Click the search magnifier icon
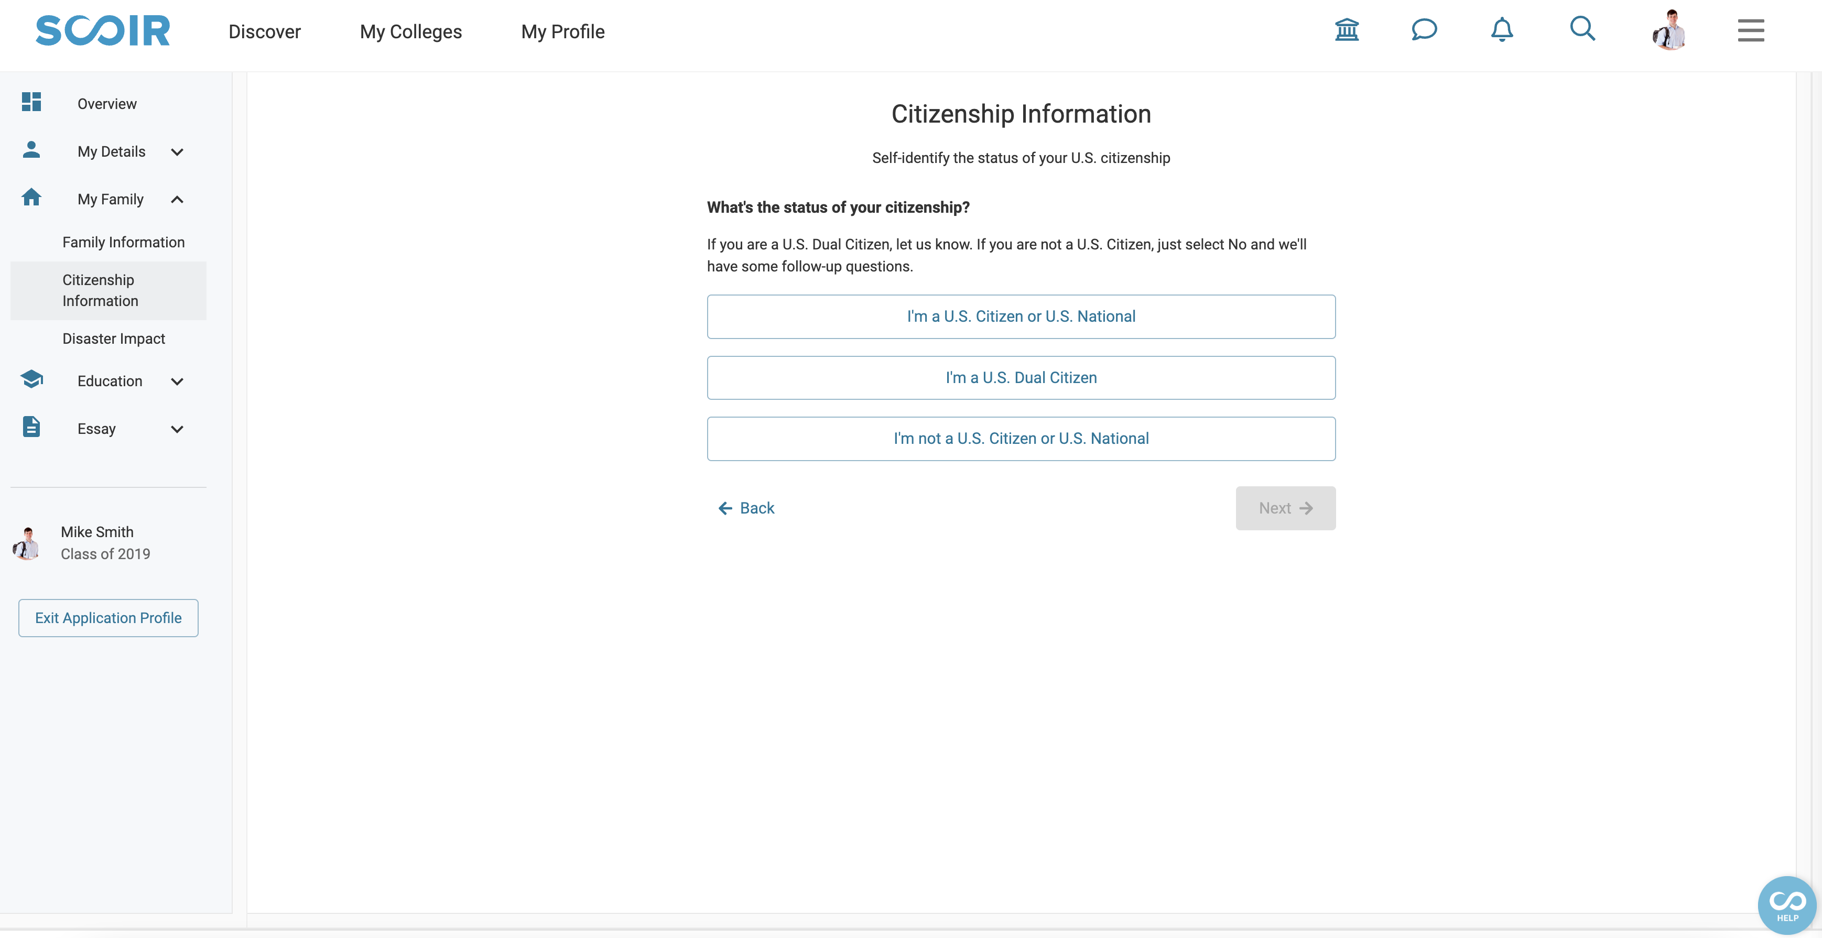Viewport: 1822px width, 938px height. (1582, 29)
